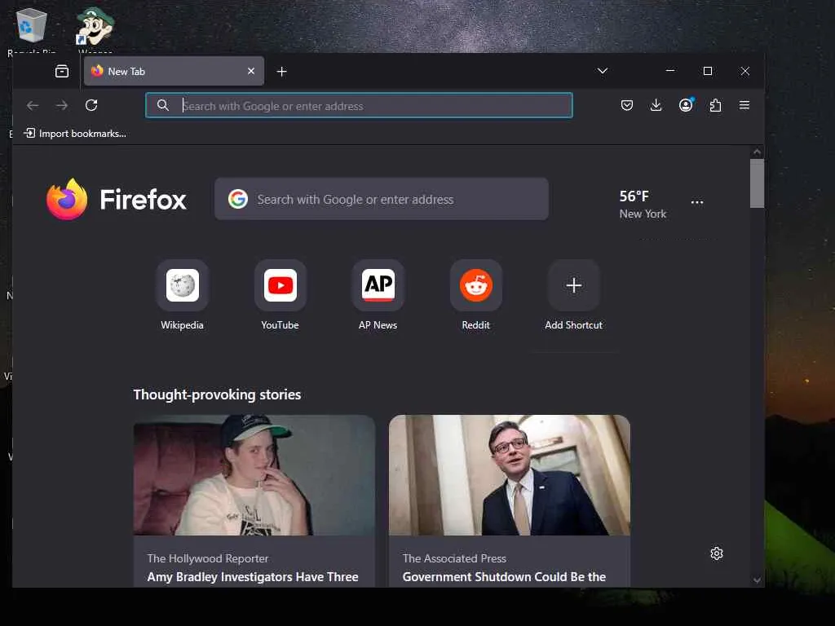Image resolution: width=835 pixels, height=626 pixels.
Task: Select the Weegee character desktop shortcut
Action: coord(95,31)
